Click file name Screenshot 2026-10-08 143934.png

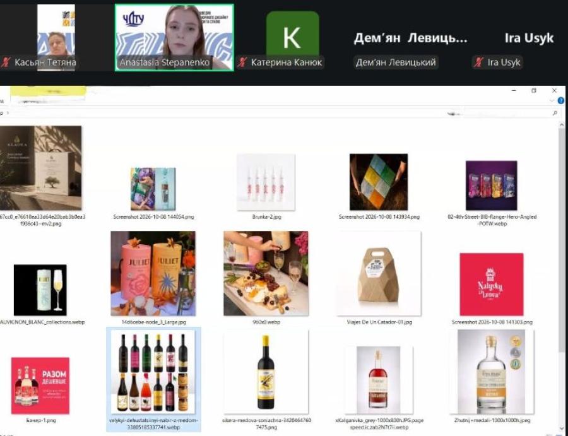(379, 217)
